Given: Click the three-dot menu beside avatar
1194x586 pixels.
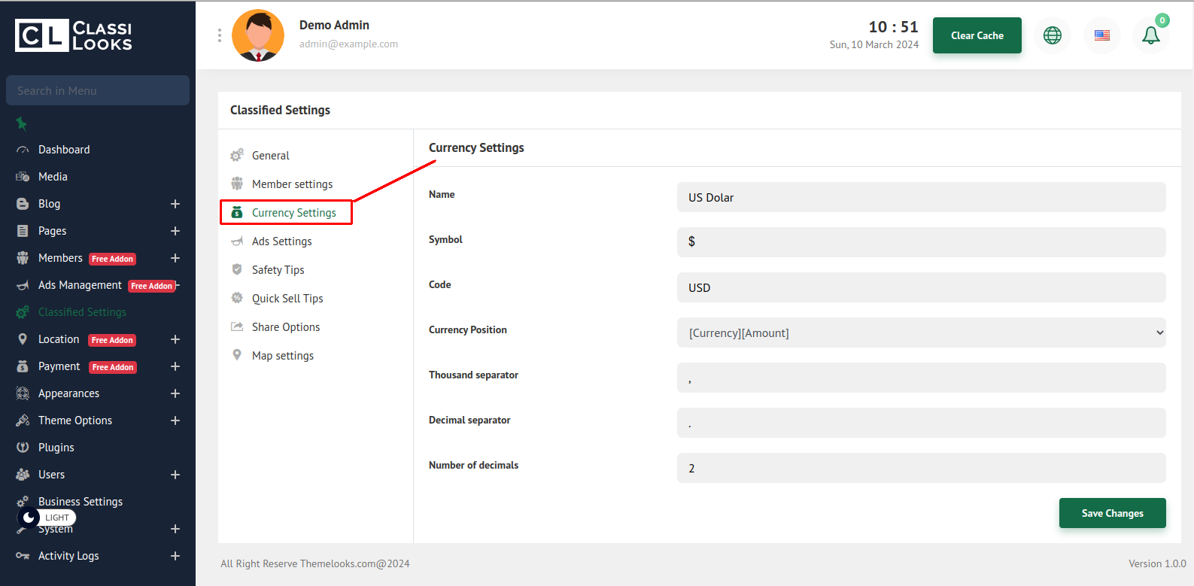Looking at the screenshot, I should [x=220, y=35].
